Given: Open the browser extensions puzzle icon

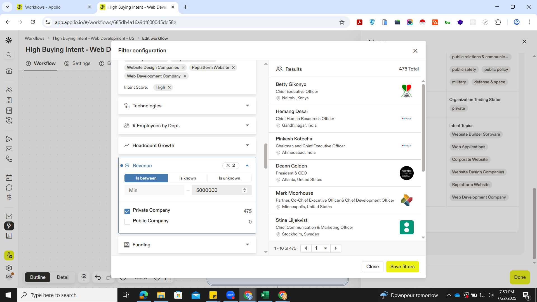Looking at the screenshot, I should [x=498, y=22].
